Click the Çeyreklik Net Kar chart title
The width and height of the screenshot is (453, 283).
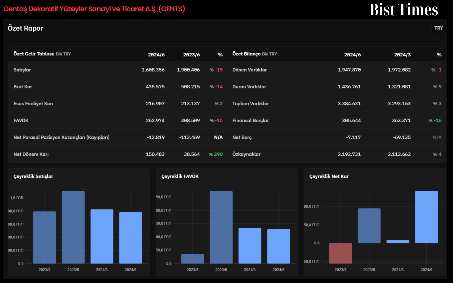tap(329, 176)
